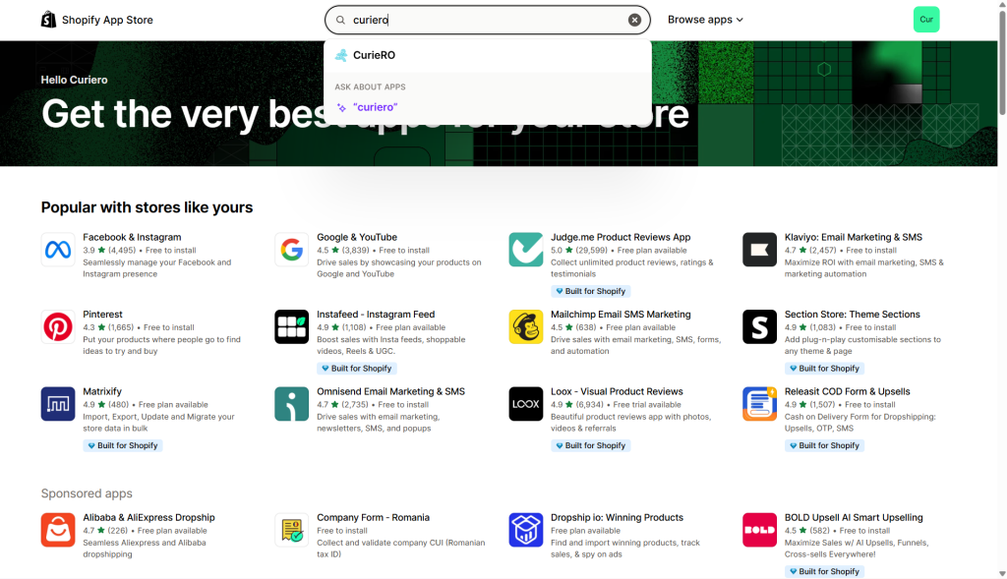Open Instafeed - Instagram Feed title link
Image resolution: width=1007 pixels, height=579 pixels.
375,314
